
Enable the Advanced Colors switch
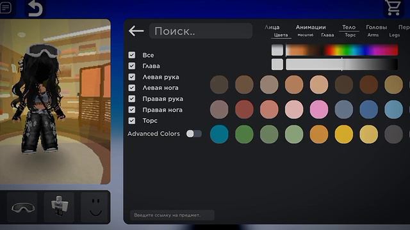pyautogui.click(x=193, y=134)
